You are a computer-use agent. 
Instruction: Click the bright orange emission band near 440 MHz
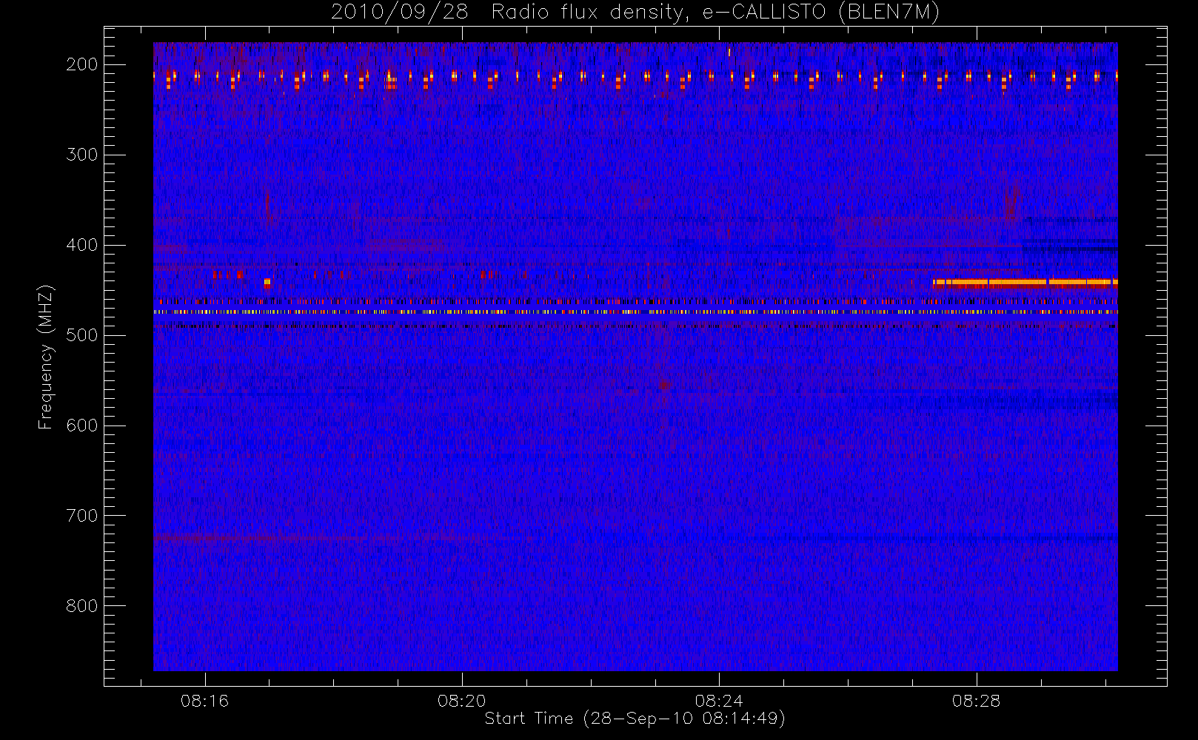tap(1025, 282)
